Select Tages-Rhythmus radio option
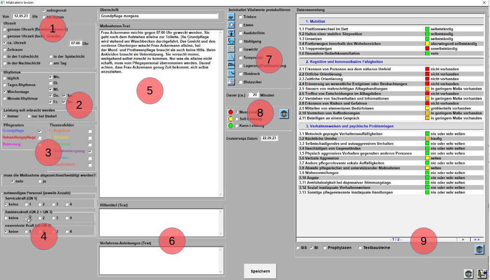Viewport: 490px width, 280px height. pyautogui.click(x=5, y=85)
